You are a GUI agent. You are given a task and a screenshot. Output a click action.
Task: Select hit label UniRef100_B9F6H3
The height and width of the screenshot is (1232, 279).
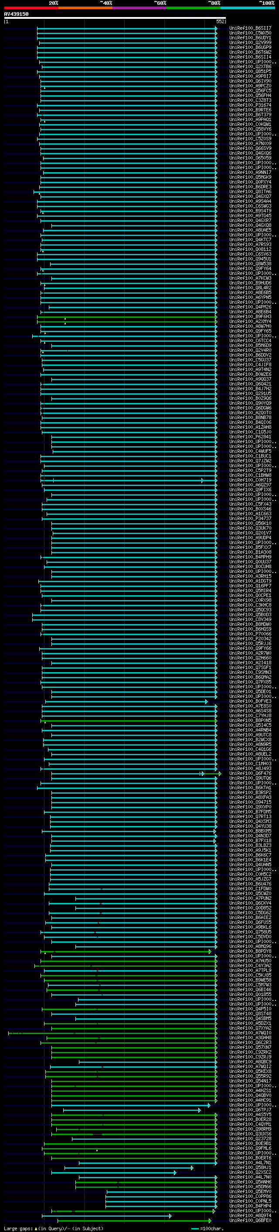250,316
